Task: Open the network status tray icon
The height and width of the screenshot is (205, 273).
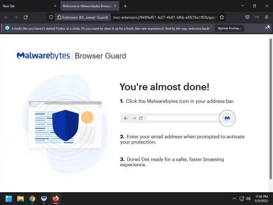Action: click(x=242, y=199)
